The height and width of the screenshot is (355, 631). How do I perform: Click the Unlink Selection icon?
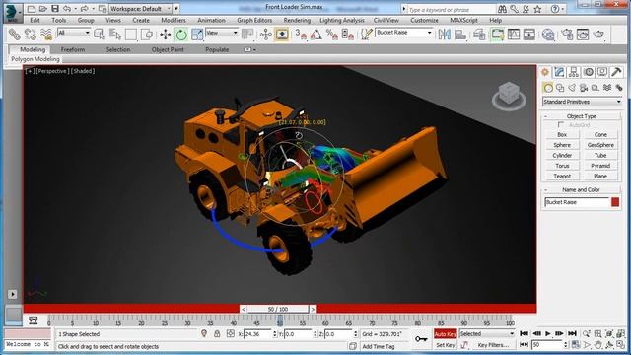point(31,35)
